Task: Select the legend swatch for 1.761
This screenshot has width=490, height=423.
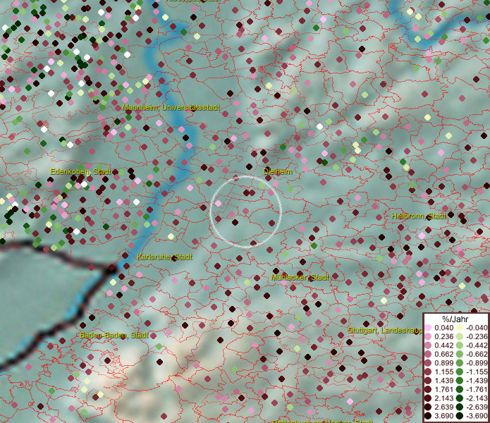Action: (x=428, y=389)
